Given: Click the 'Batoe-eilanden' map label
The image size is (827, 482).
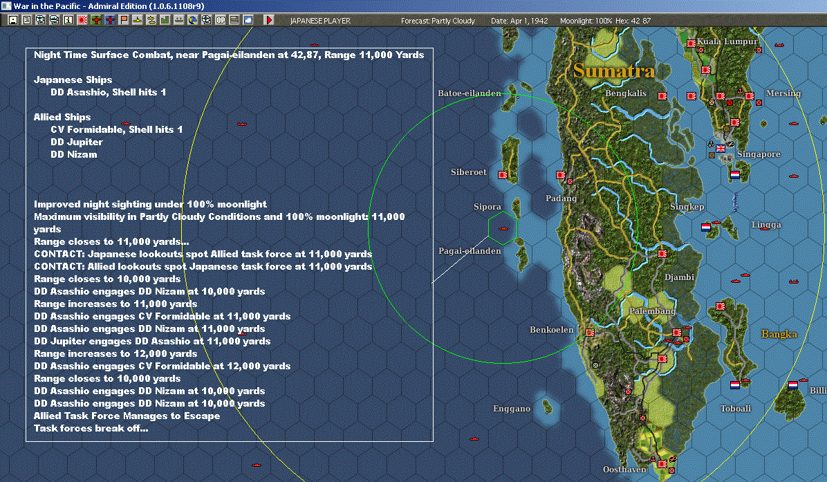Looking at the screenshot, I should pos(470,93).
